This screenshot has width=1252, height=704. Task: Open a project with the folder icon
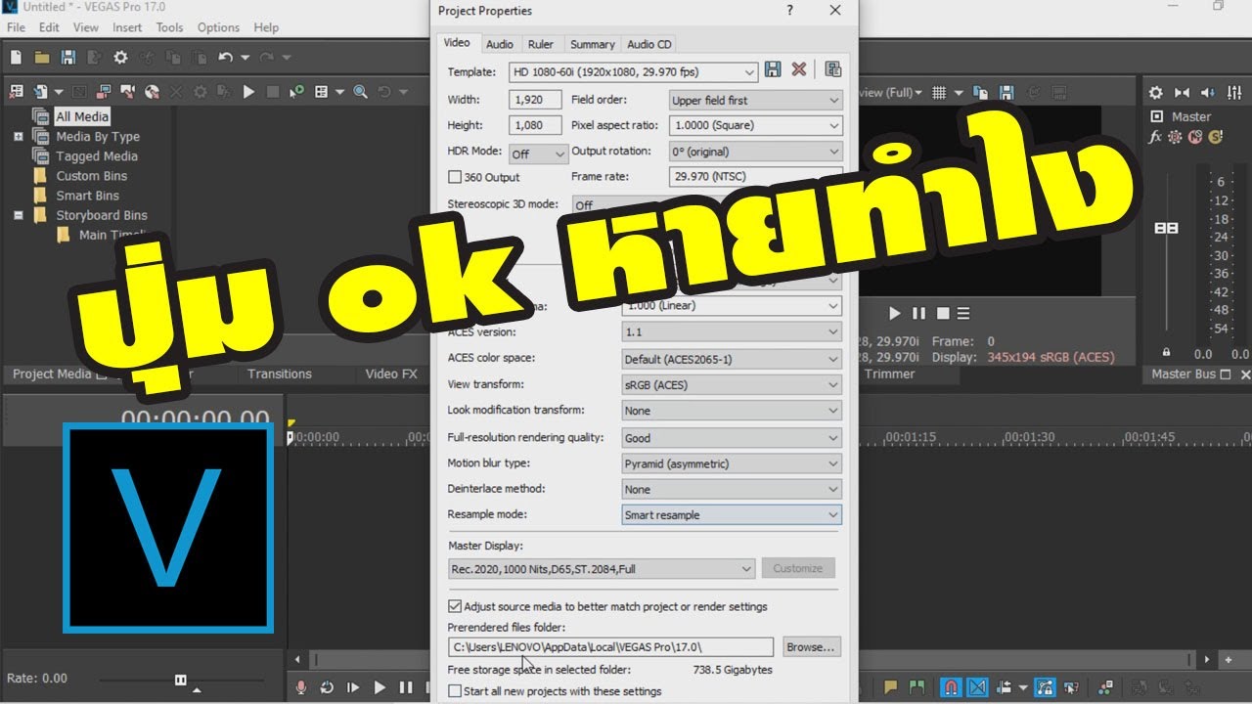pos(42,58)
